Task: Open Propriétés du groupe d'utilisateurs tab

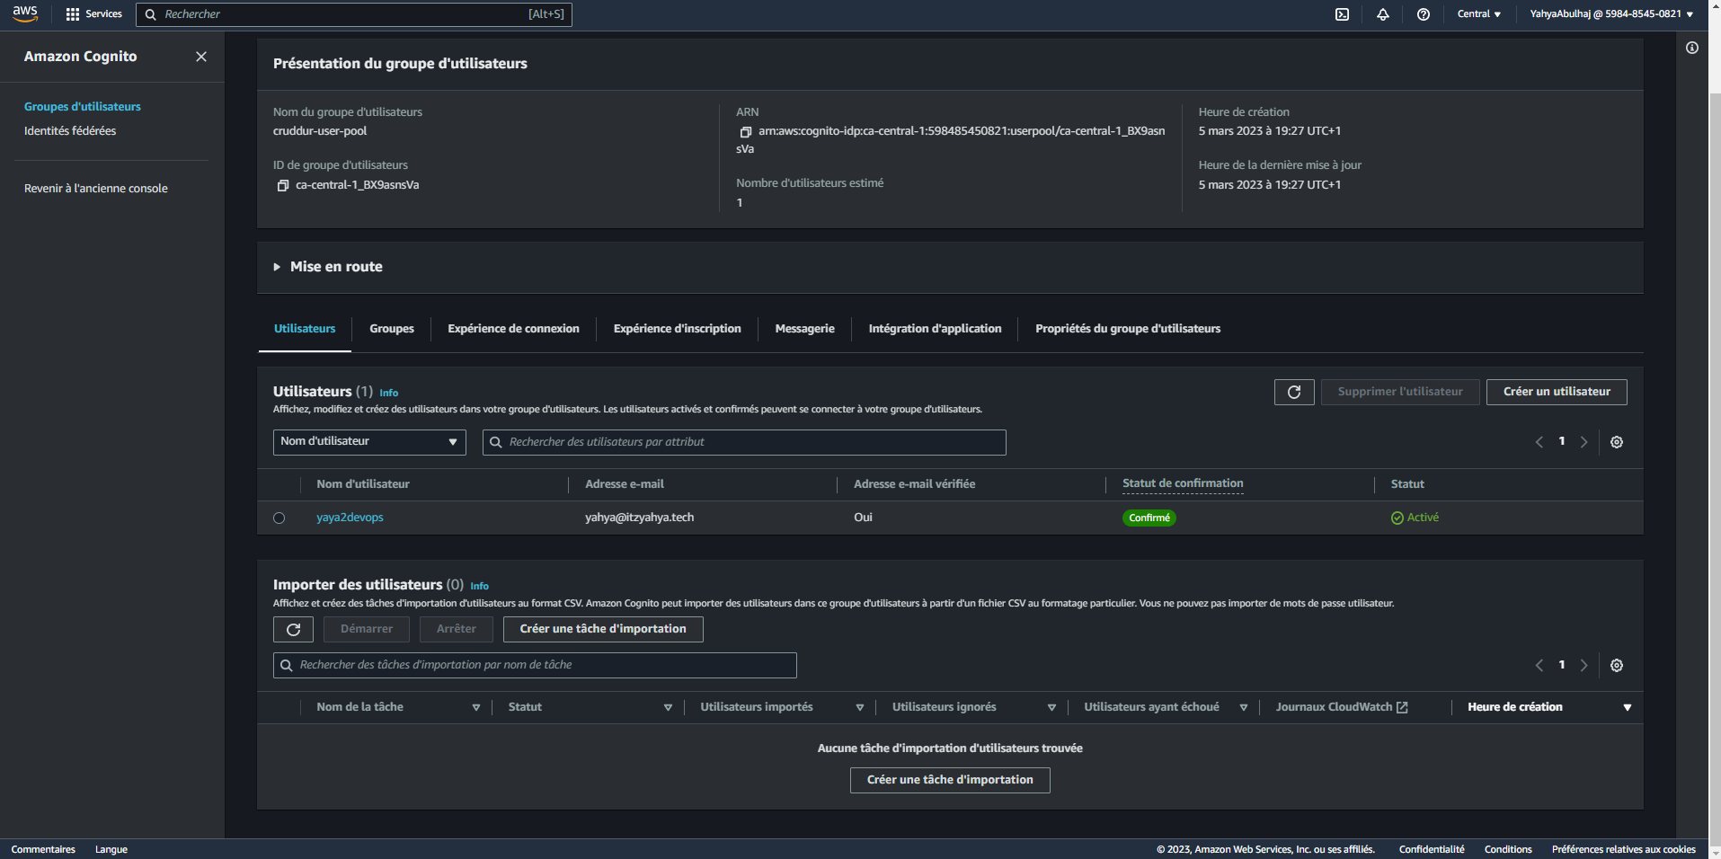Action: pos(1128,329)
